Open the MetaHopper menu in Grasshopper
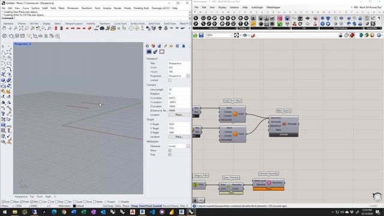Viewport: 384px width, 216px height. coord(274,7)
